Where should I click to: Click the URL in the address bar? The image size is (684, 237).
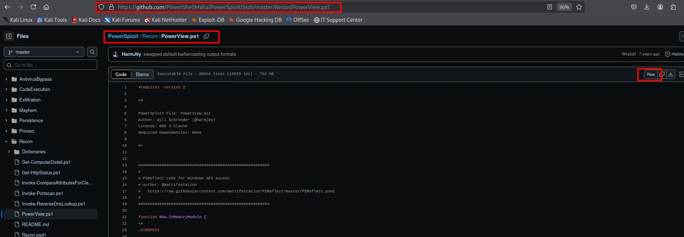pos(224,7)
